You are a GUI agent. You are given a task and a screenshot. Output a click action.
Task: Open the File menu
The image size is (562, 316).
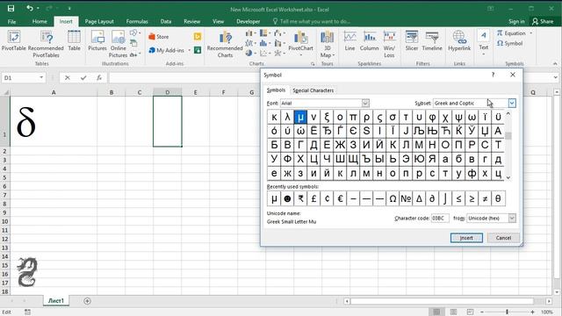tap(11, 21)
